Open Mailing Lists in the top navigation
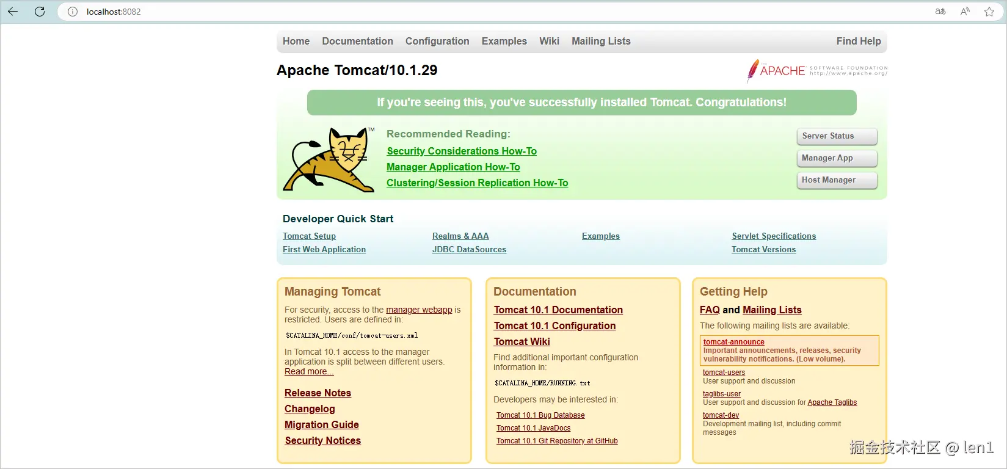Image resolution: width=1007 pixels, height=469 pixels. tap(601, 41)
